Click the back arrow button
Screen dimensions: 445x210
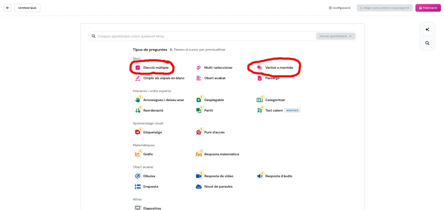pos(7,8)
